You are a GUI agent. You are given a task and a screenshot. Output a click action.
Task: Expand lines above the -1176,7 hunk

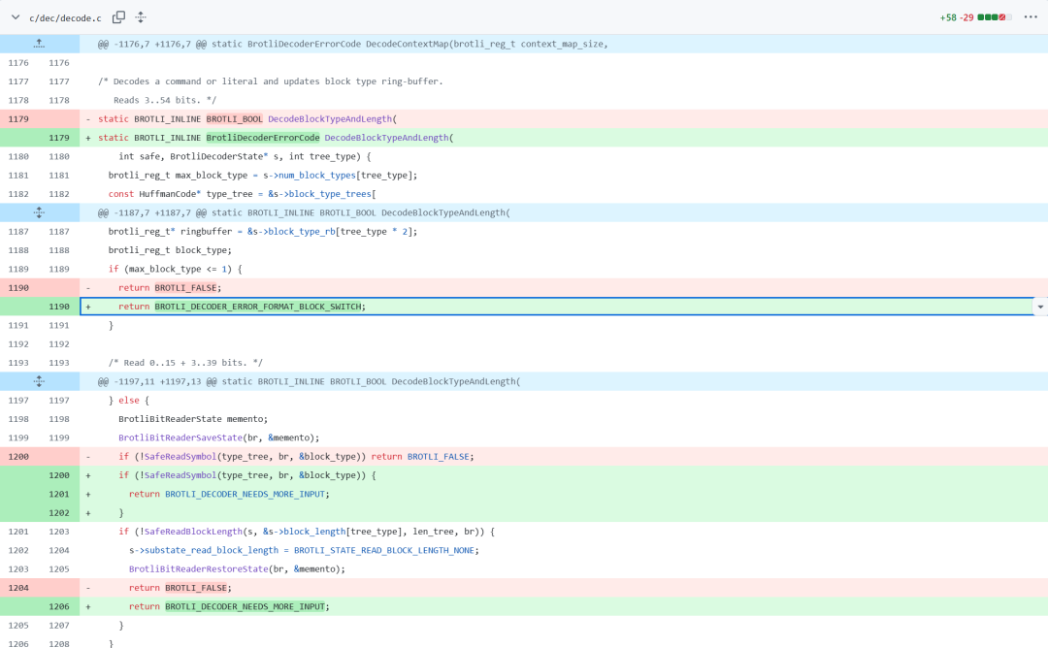click(39, 44)
